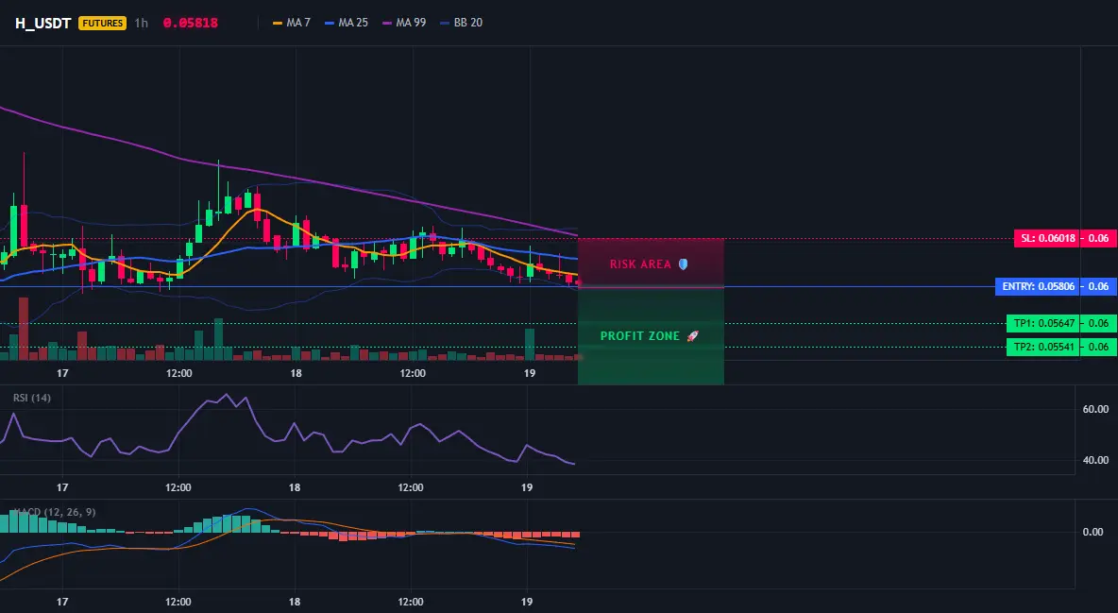Click the TP2: 0.05541 price tag
Viewport: 1118px width, 613px height.
point(1043,348)
